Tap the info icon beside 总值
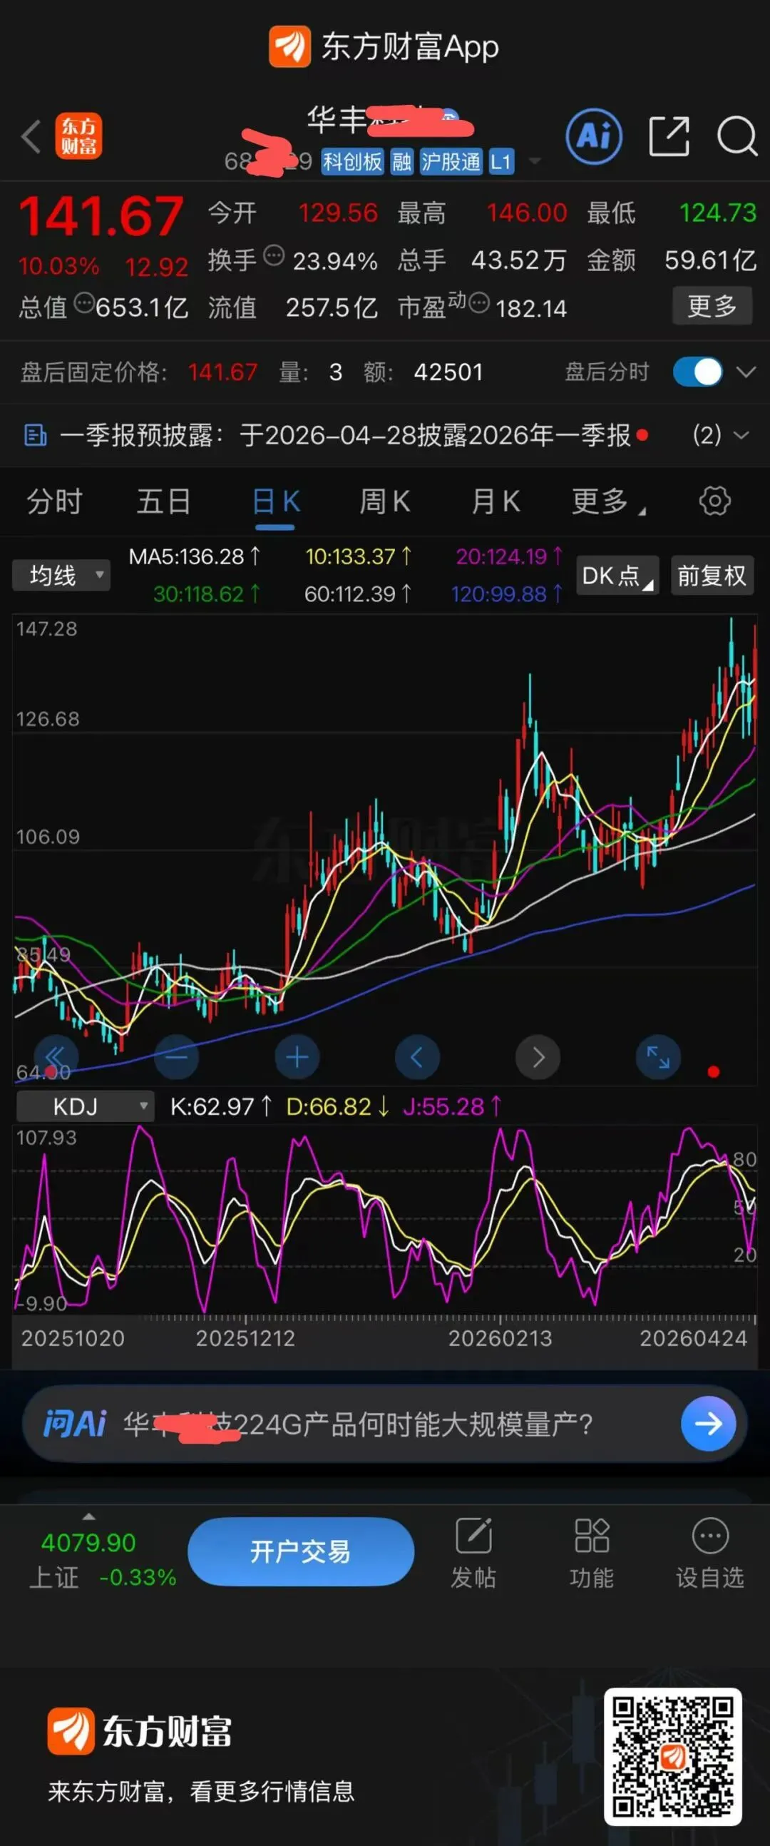 coord(85,303)
